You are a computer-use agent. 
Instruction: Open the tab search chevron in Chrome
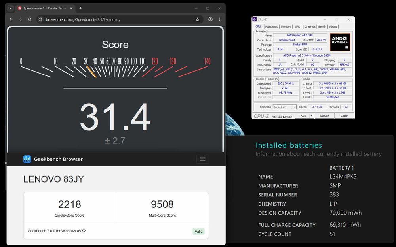point(10,8)
